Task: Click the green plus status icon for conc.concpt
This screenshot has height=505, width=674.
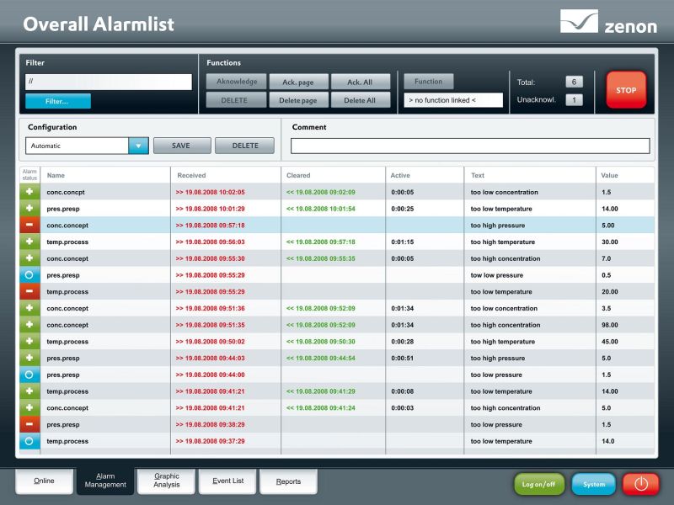Action: pos(29,192)
